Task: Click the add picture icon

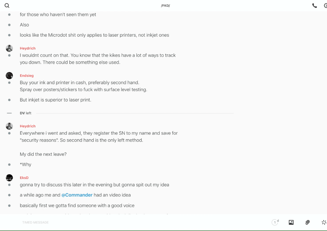Action: [x=291, y=222]
